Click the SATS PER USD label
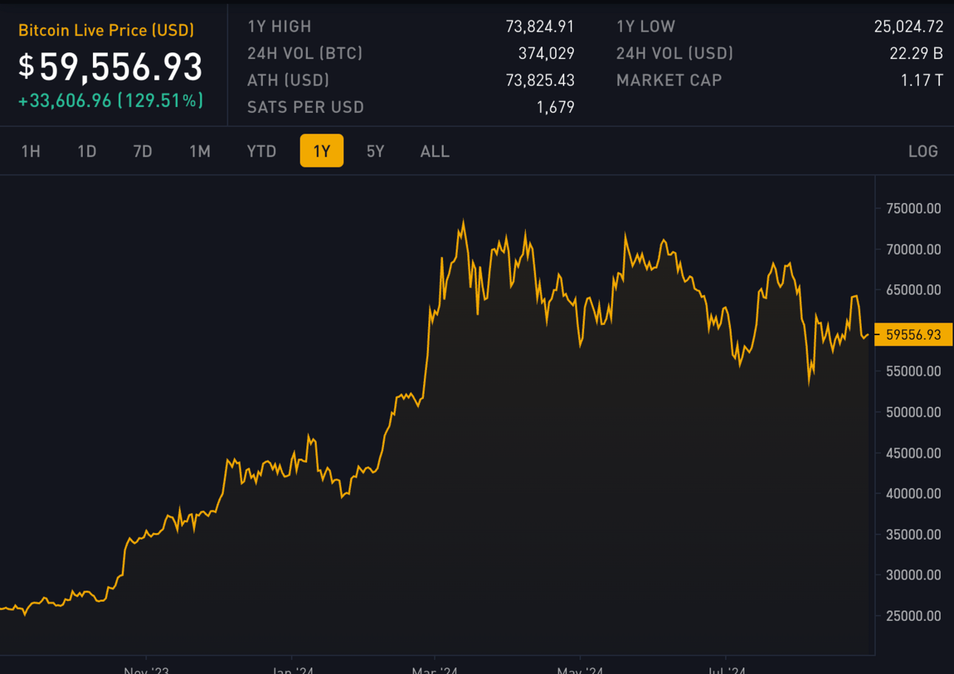954x674 pixels. [x=306, y=107]
